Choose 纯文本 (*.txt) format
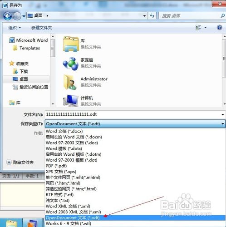 (135, 200)
